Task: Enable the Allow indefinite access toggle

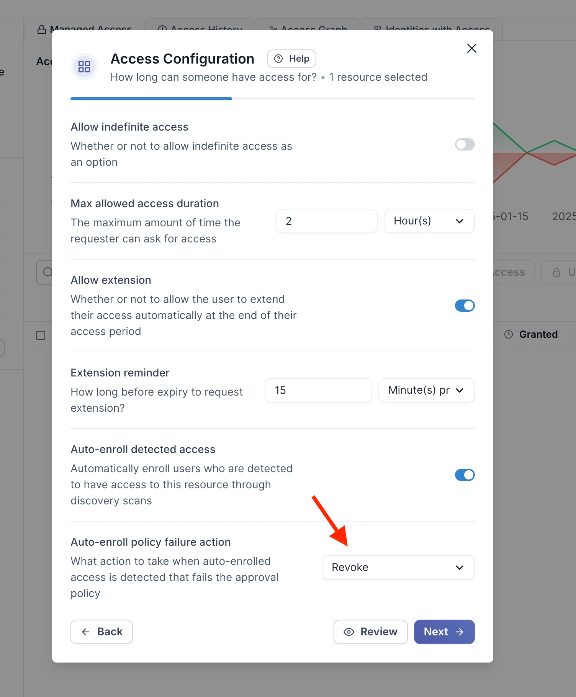Action: point(465,145)
